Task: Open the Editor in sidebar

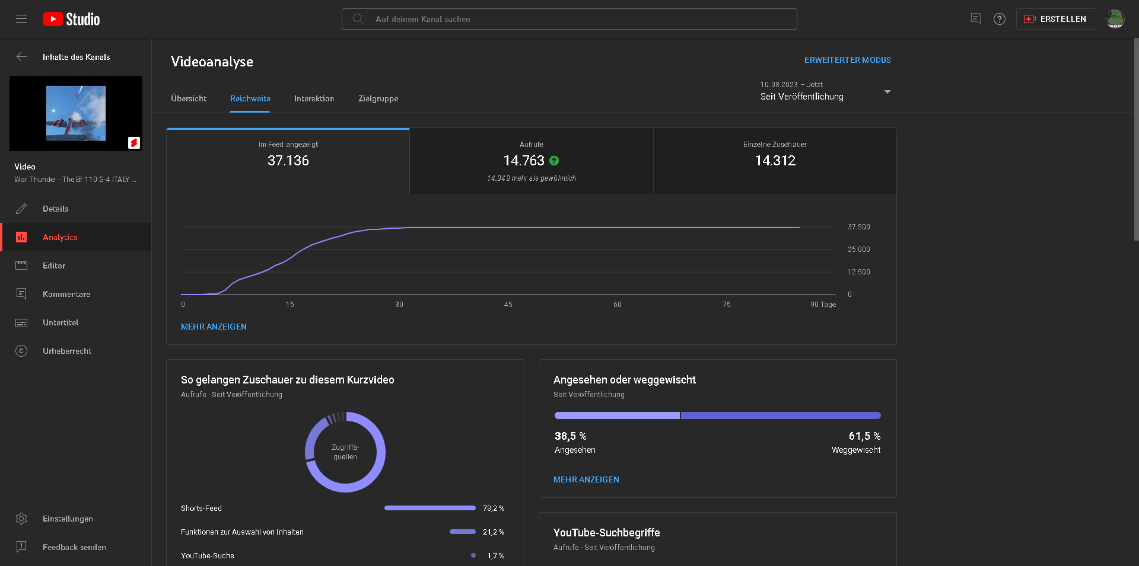Action: tap(53, 266)
